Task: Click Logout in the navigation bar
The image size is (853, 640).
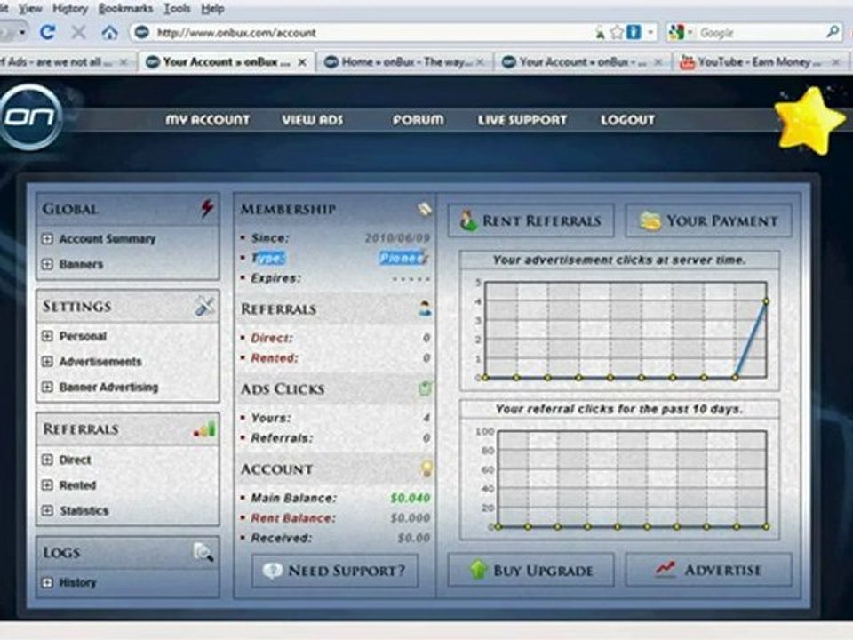Action: (x=628, y=120)
